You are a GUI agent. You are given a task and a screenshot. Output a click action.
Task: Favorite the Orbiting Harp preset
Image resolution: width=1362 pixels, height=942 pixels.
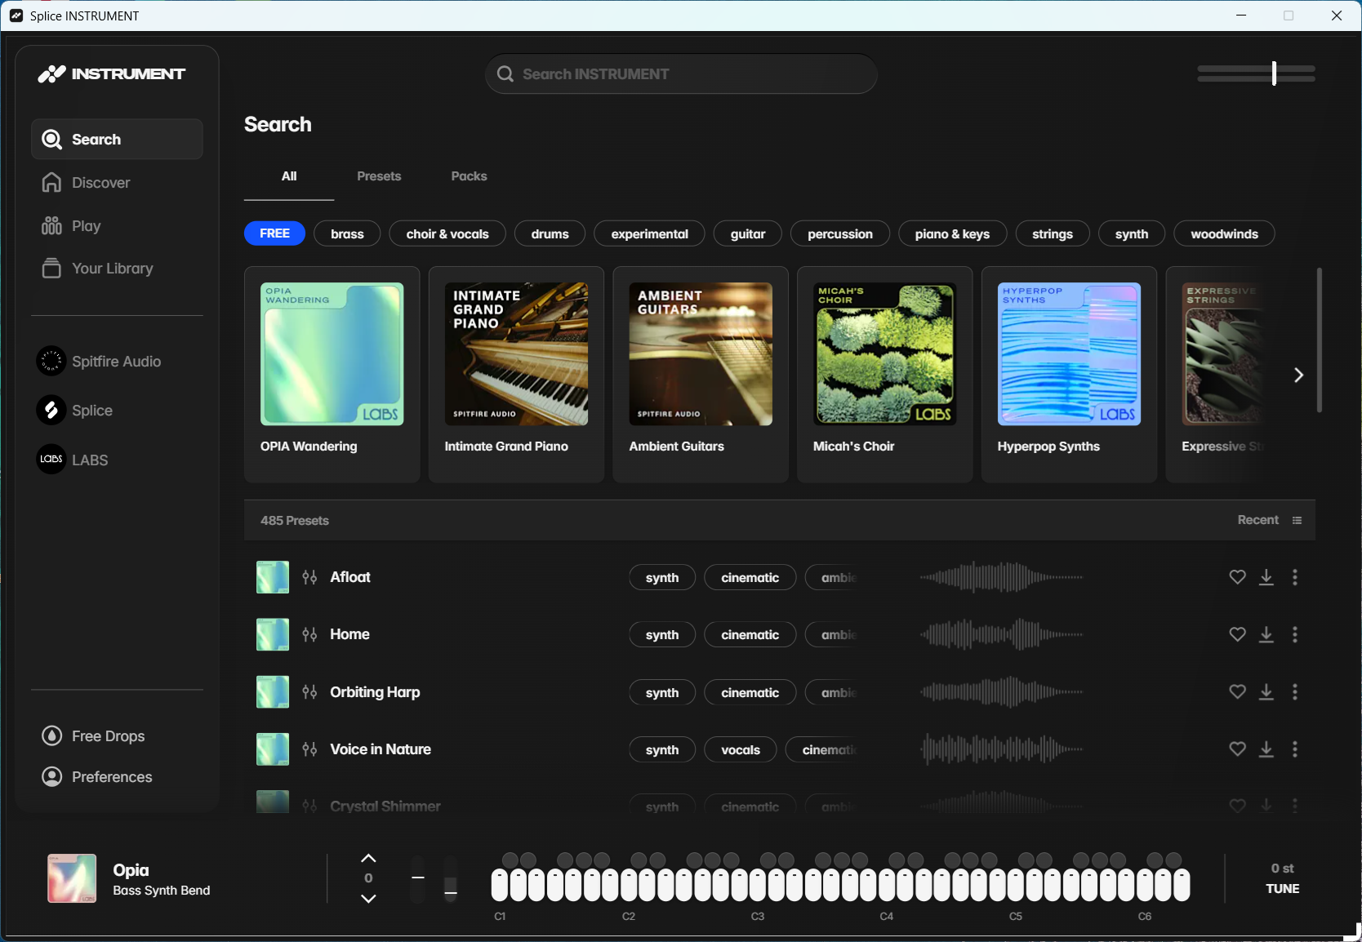[1237, 692]
